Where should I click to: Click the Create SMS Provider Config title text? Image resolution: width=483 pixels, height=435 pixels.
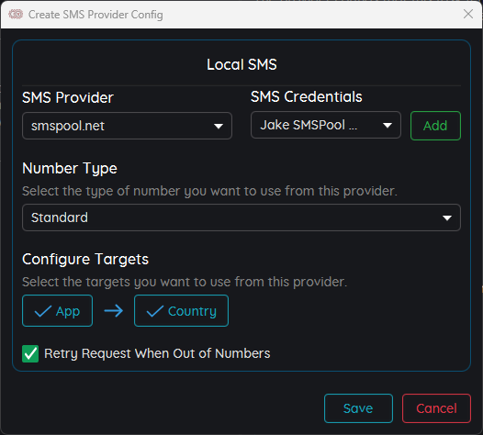coord(95,15)
